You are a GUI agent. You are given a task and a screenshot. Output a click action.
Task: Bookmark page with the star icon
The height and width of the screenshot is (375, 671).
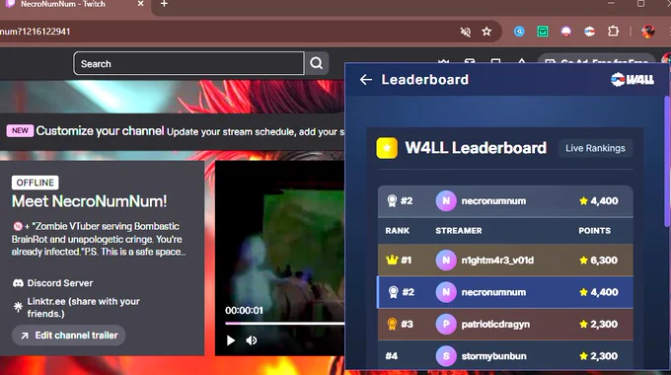point(486,32)
